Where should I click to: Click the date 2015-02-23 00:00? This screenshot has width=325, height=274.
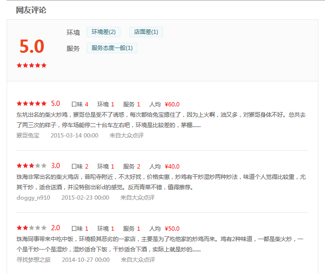click(x=85, y=198)
